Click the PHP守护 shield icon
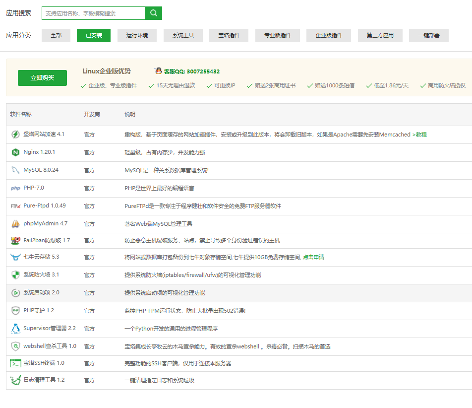Screen dimensions: 472x408 (16, 310)
